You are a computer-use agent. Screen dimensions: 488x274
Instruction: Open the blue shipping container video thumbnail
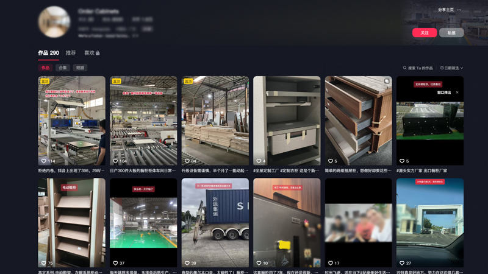215,222
